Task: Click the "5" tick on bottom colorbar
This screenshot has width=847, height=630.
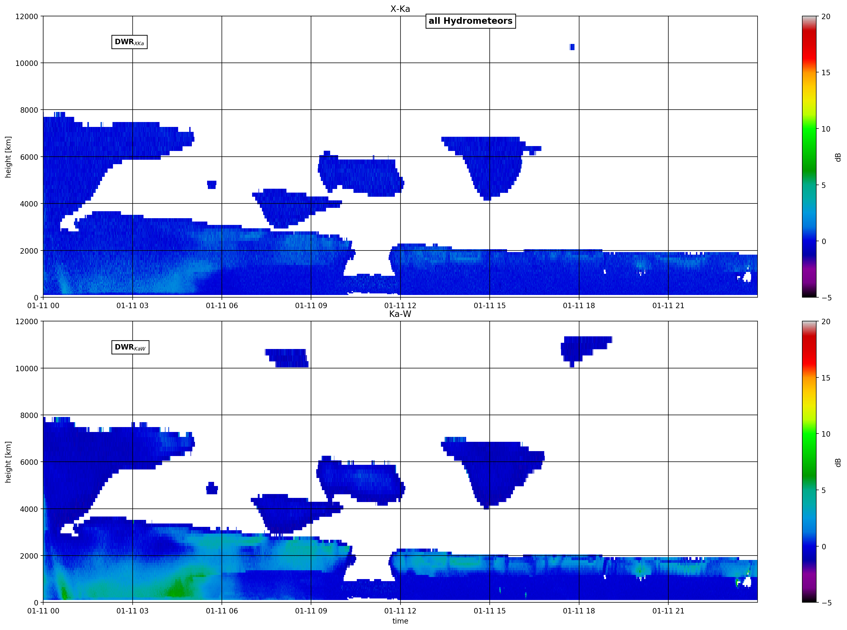Action: tap(824, 490)
